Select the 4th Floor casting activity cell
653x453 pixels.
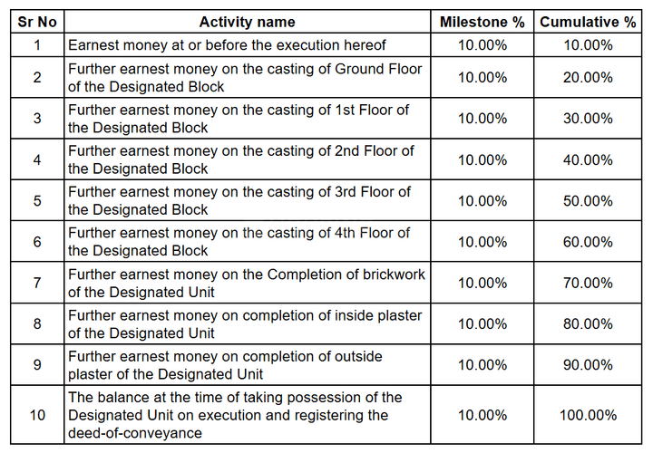(239, 242)
